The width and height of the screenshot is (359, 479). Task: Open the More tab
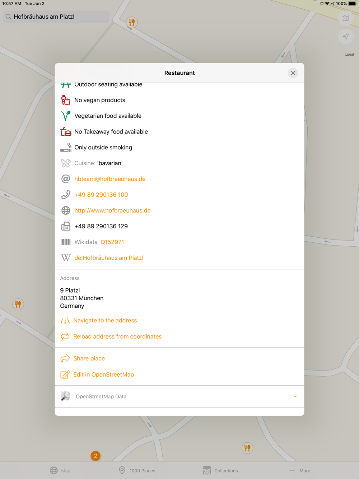[x=300, y=470]
